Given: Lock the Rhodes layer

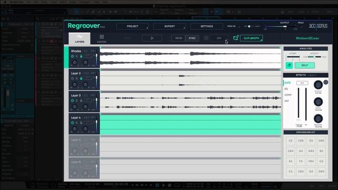Looking at the screenshot, I should pyautogui.click(x=81, y=56).
